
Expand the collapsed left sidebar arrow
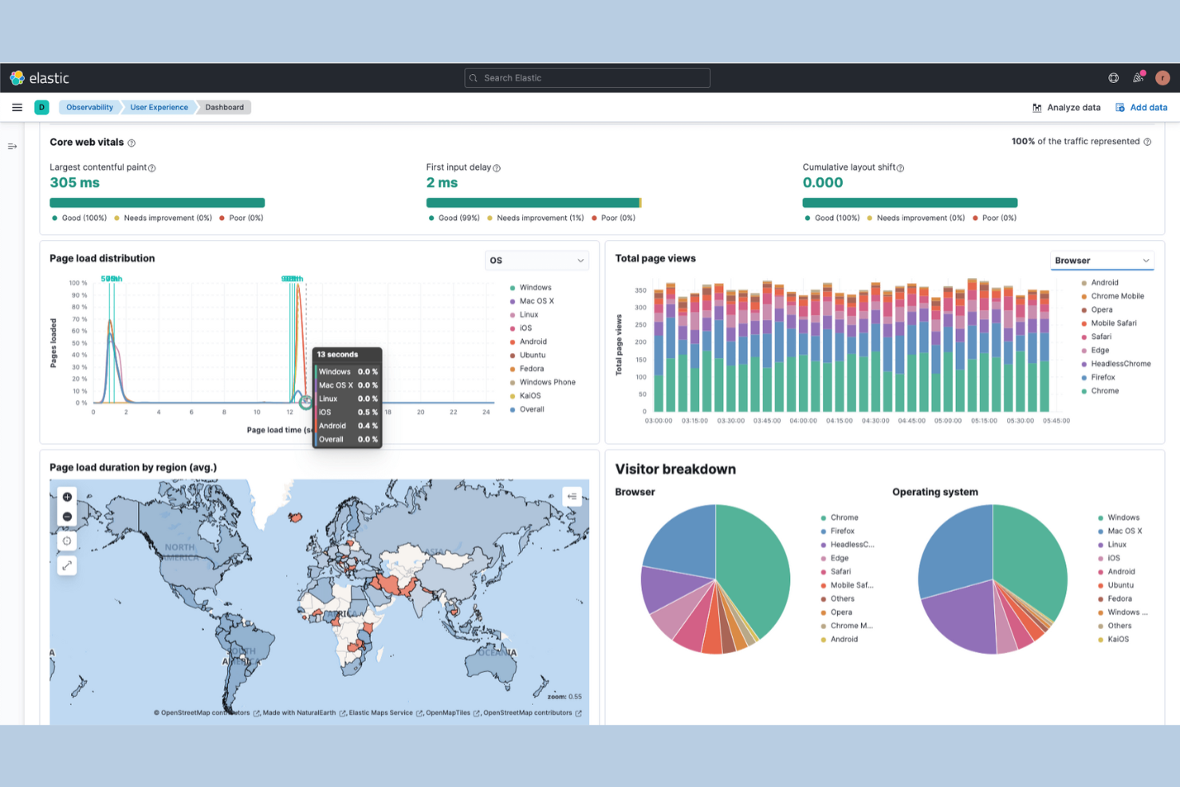(x=12, y=146)
